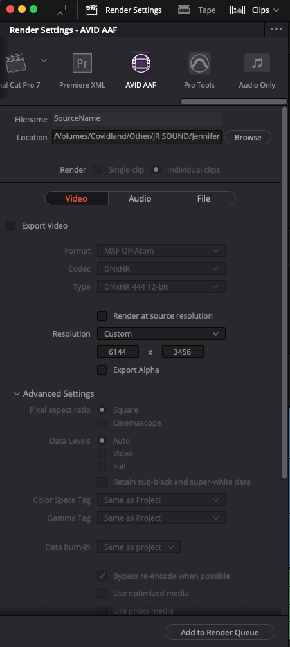Open the Format MXF OP-Atom dropdown
Screen dimensions: 290x647
[x=161, y=250]
